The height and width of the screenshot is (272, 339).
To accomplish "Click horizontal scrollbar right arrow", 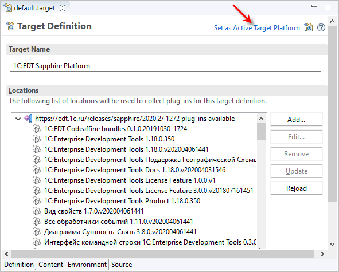I will click(x=323, y=254).
